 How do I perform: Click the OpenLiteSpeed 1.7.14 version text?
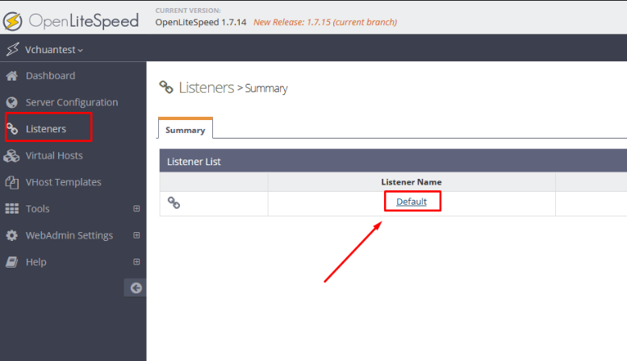pyautogui.click(x=201, y=23)
